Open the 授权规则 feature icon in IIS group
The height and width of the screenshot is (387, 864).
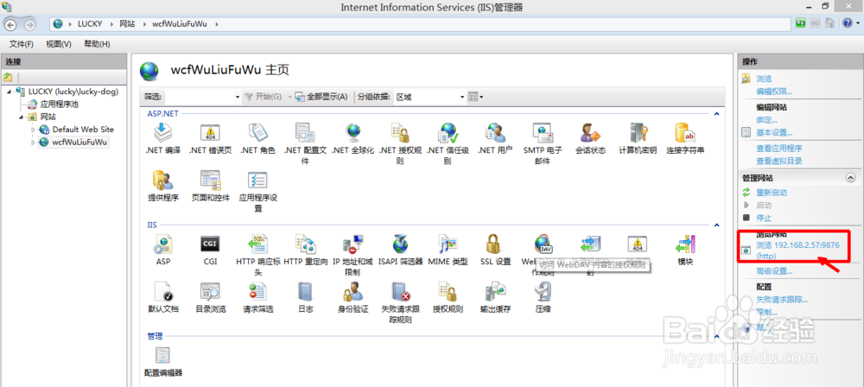point(448,292)
